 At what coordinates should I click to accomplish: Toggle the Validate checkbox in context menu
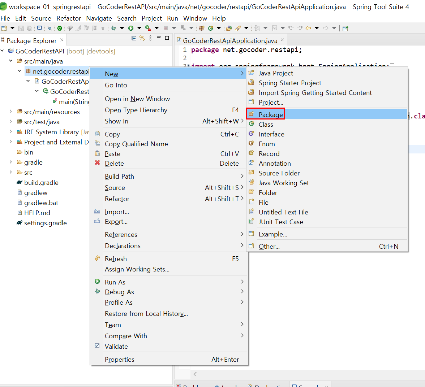(x=97, y=346)
